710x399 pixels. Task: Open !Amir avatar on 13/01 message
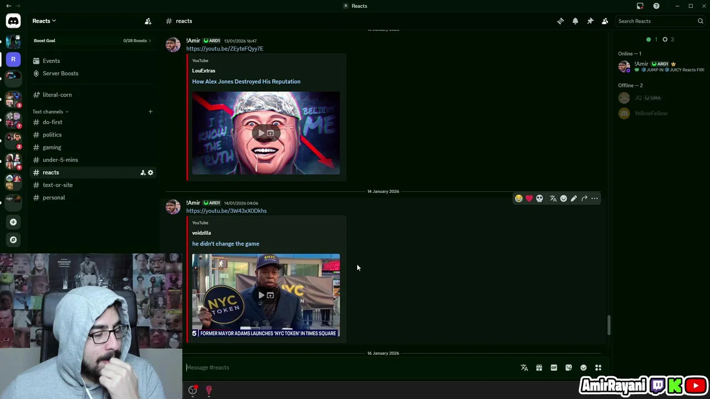(173, 45)
